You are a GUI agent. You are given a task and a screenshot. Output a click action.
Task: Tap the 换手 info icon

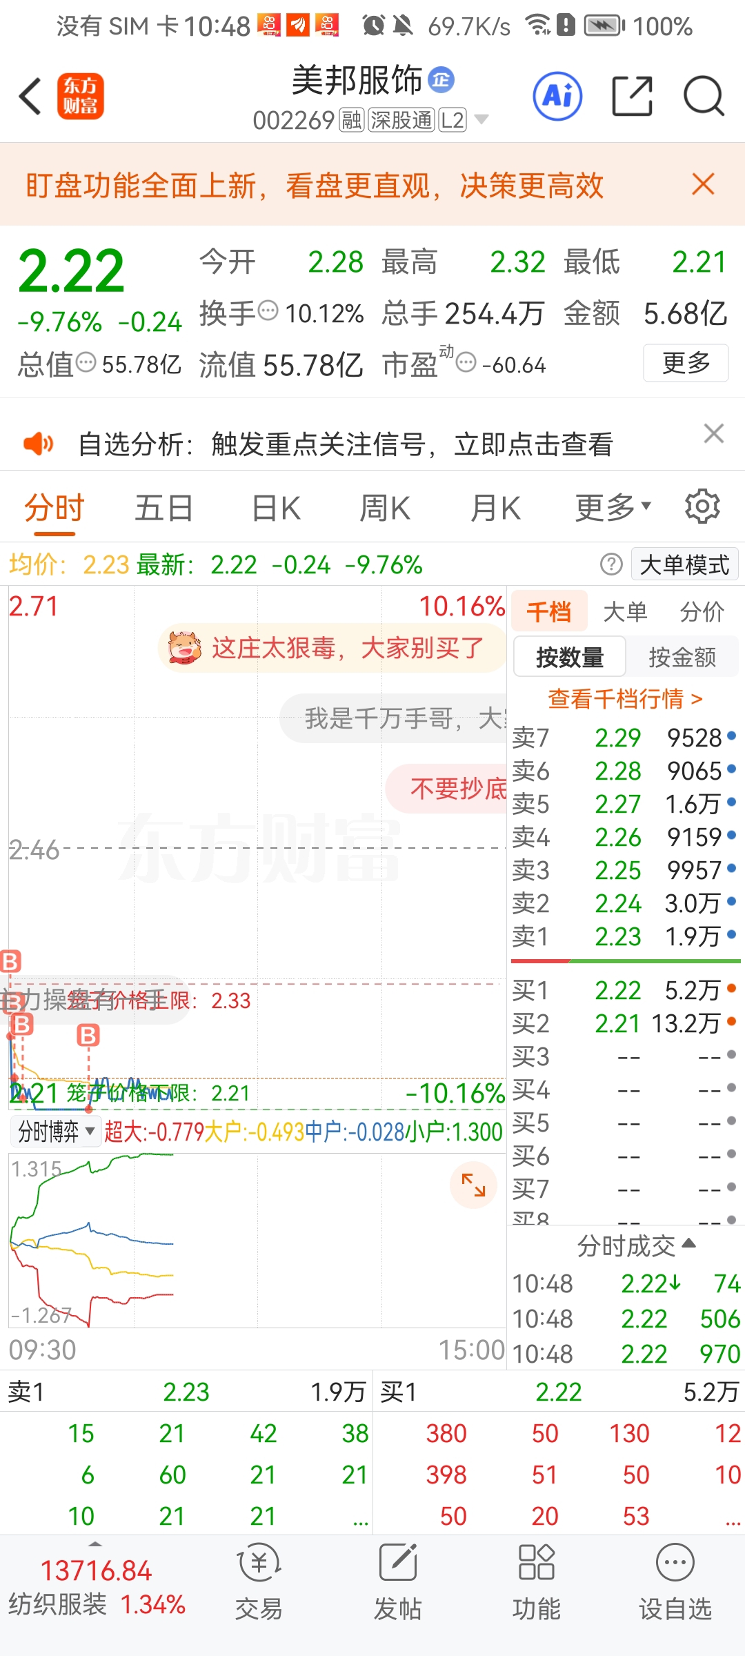point(268,311)
